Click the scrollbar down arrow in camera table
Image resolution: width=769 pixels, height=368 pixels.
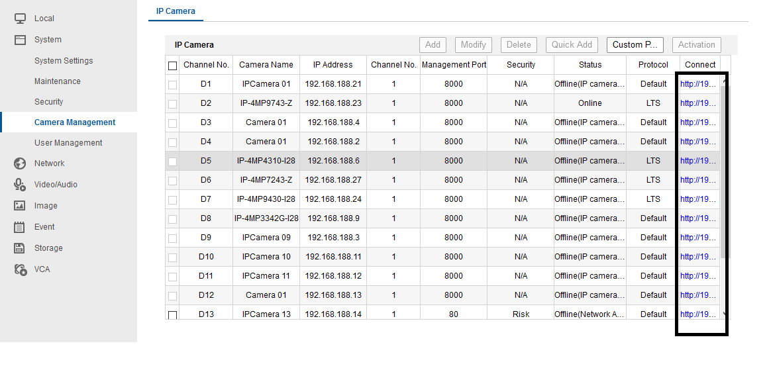[x=725, y=314]
